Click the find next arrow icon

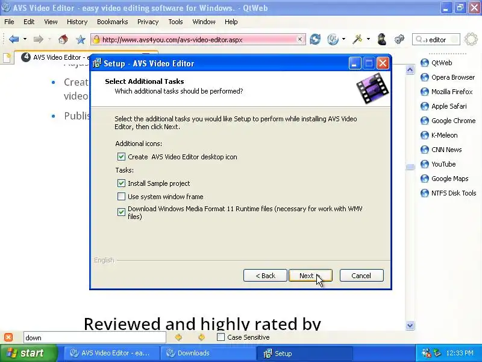click(201, 337)
